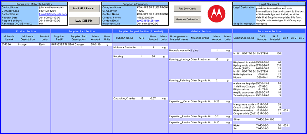Select the Capacitor_C series subpart cell

click(125, 98)
